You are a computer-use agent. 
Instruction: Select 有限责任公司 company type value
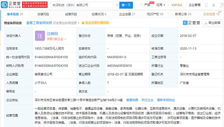pos(43,74)
